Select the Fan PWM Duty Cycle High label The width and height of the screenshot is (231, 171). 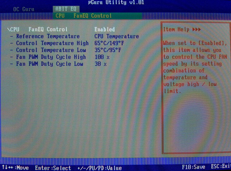click(x=51, y=57)
